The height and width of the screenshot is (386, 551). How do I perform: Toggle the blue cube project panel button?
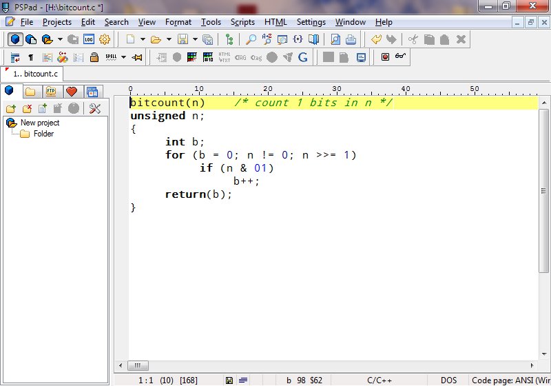(14, 39)
